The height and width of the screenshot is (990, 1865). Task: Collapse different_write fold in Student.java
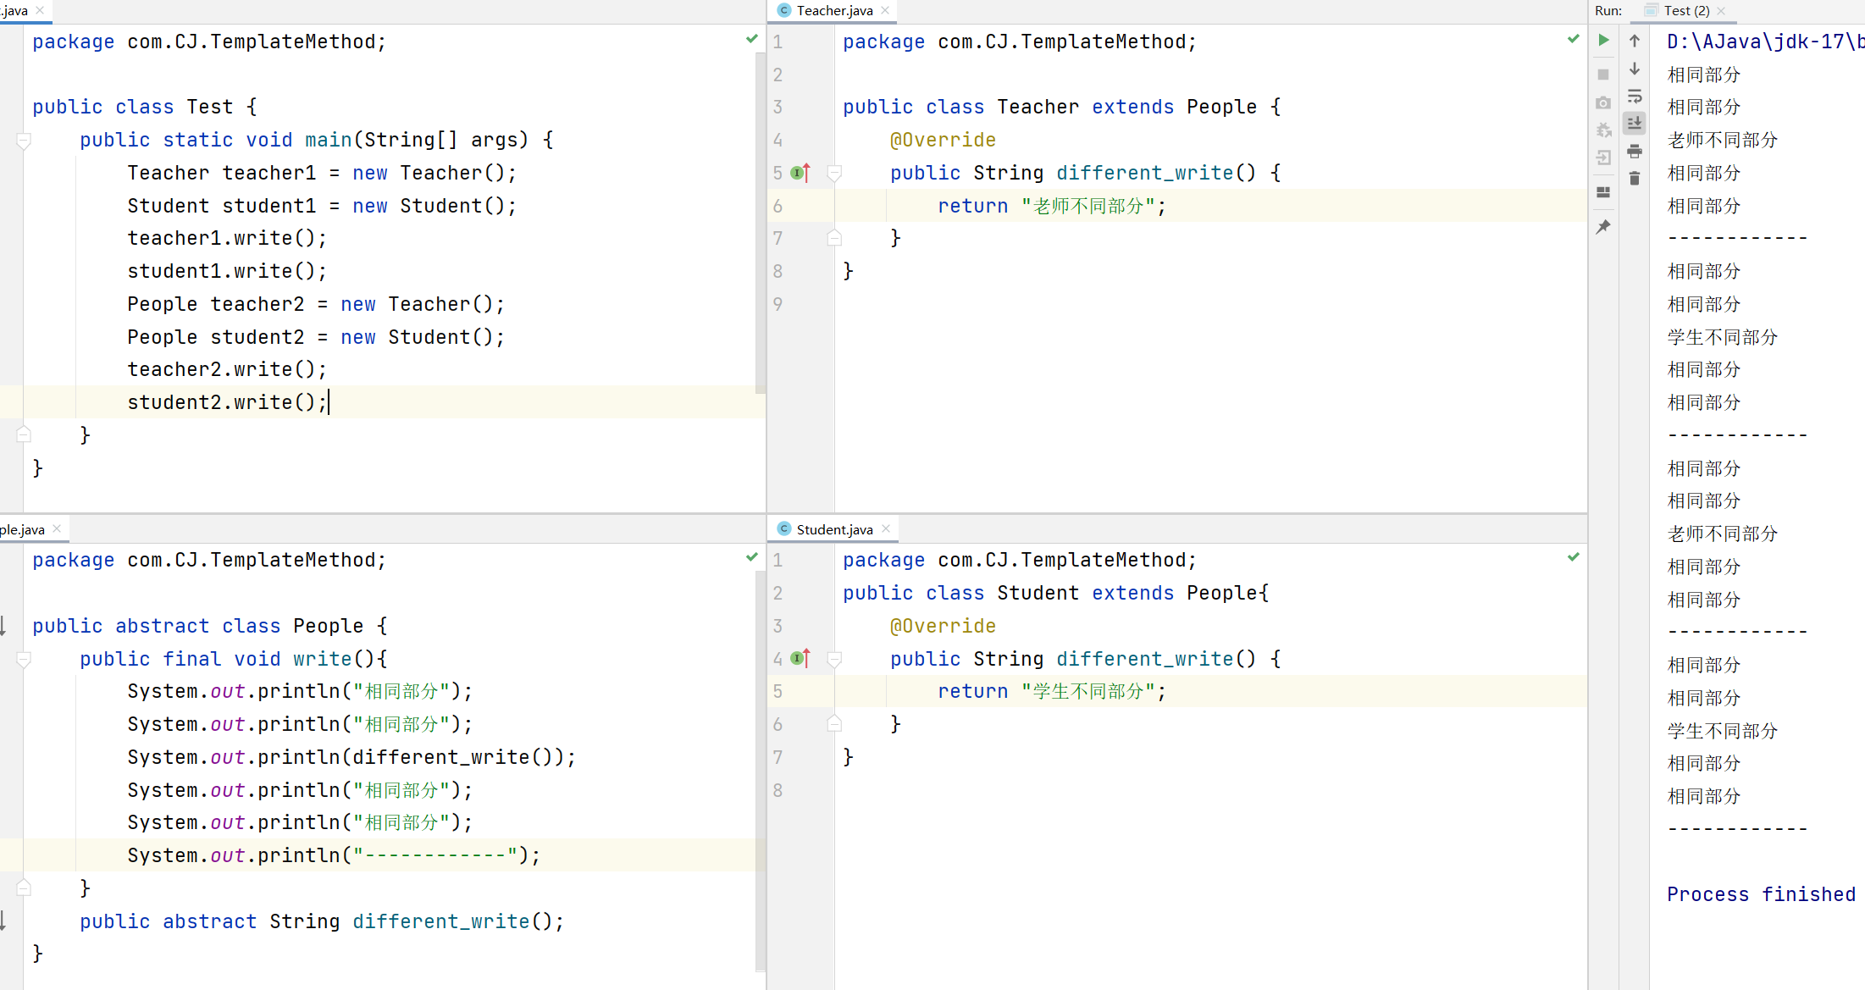834,660
